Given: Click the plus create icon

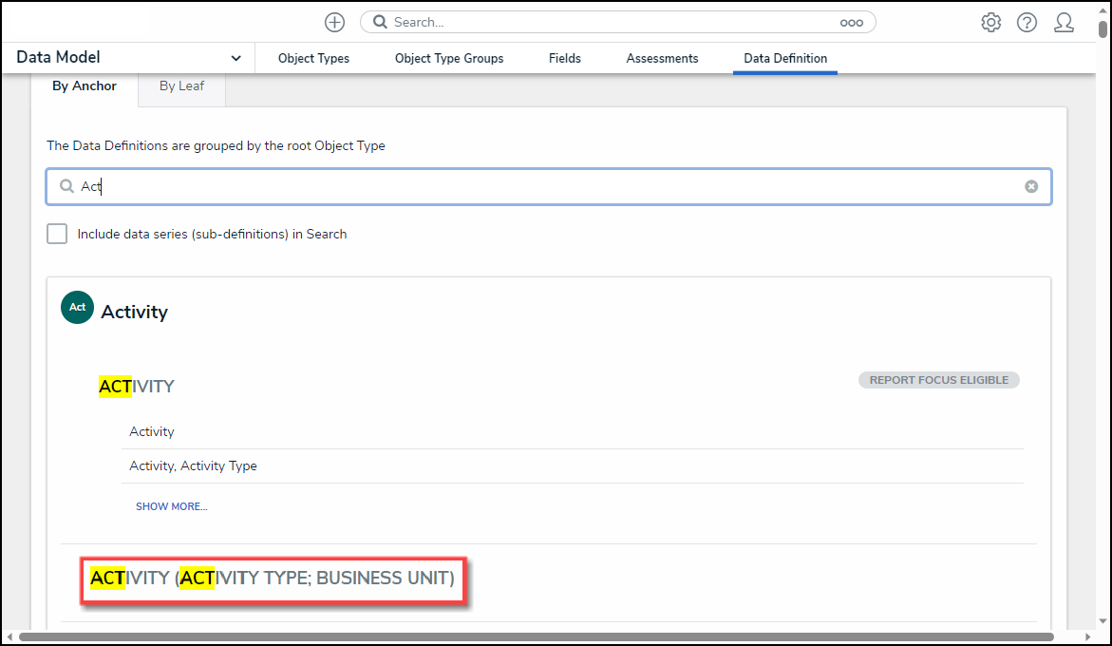Looking at the screenshot, I should [x=334, y=22].
